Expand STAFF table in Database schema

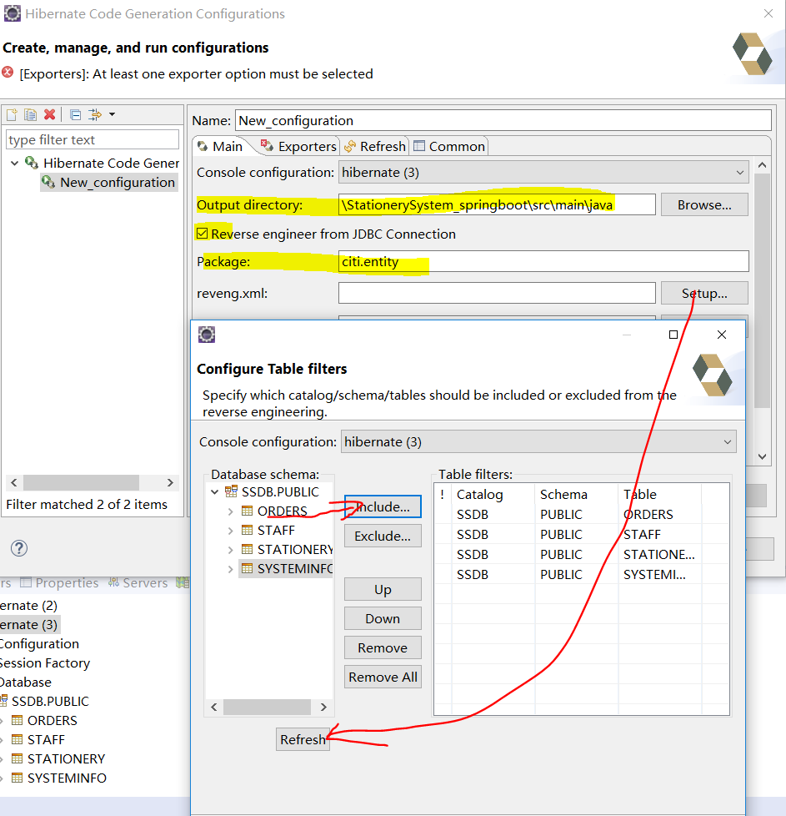tap(230, 531)
